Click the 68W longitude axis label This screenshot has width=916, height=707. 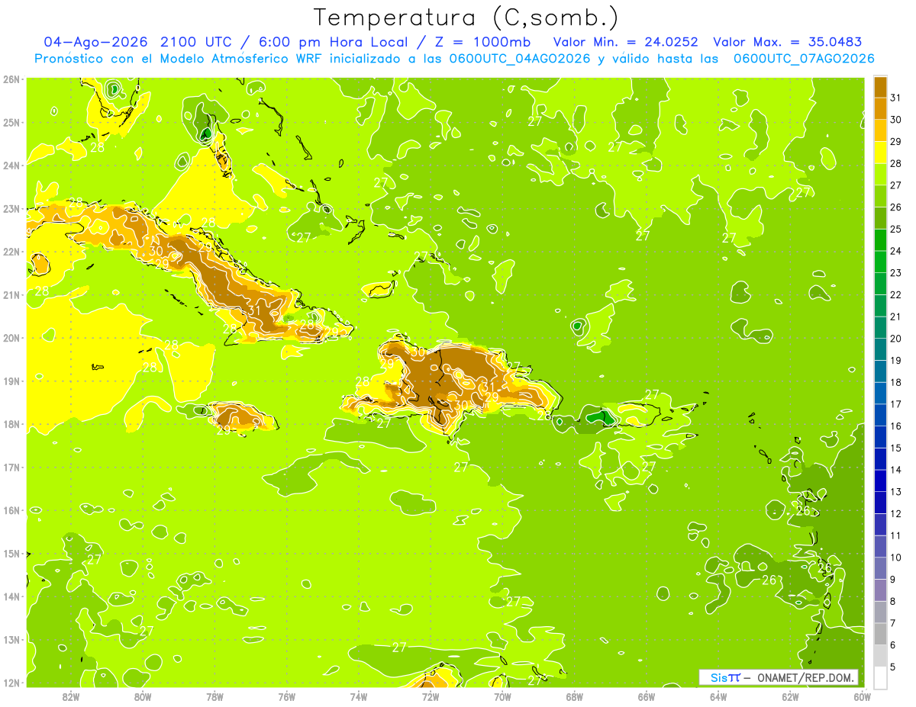[574, 696]
